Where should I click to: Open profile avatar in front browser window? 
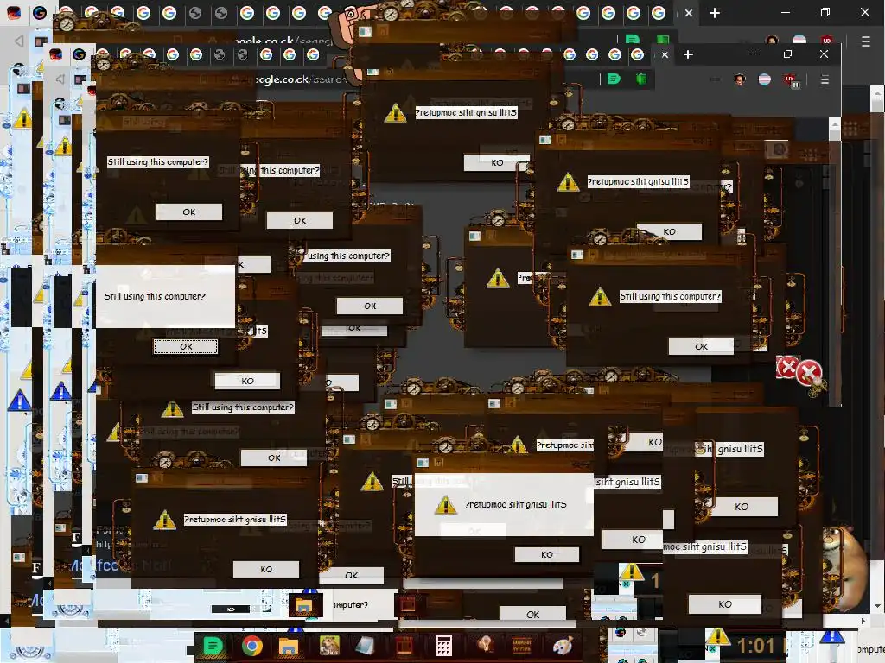click(x=740, y=79)
